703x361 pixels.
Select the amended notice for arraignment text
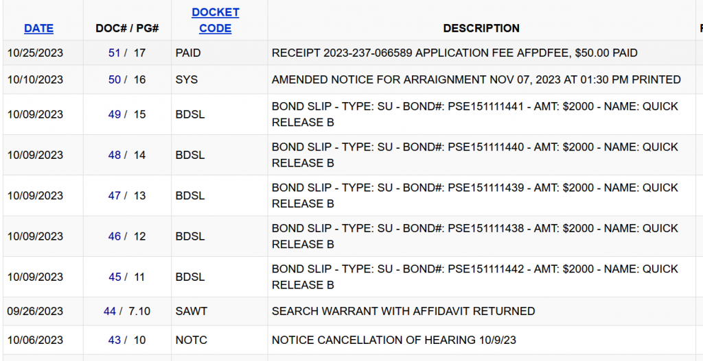(x=476, y=79)
